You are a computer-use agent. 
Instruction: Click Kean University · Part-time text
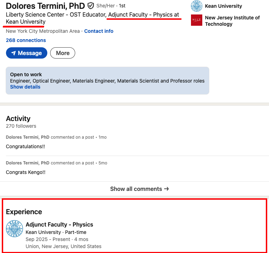point(56,232)
